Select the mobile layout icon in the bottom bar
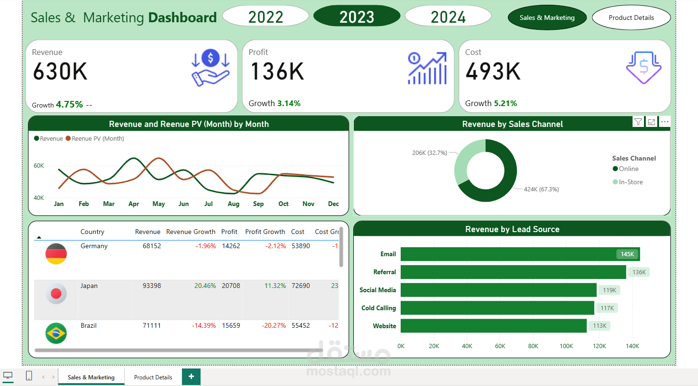Viewport: 698px width, 386px height. [x=28, y=376]
